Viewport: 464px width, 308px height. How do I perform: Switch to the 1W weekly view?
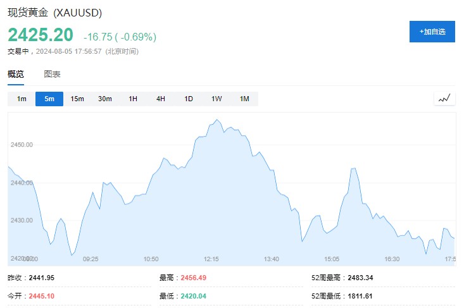click(x=216, y=99)
